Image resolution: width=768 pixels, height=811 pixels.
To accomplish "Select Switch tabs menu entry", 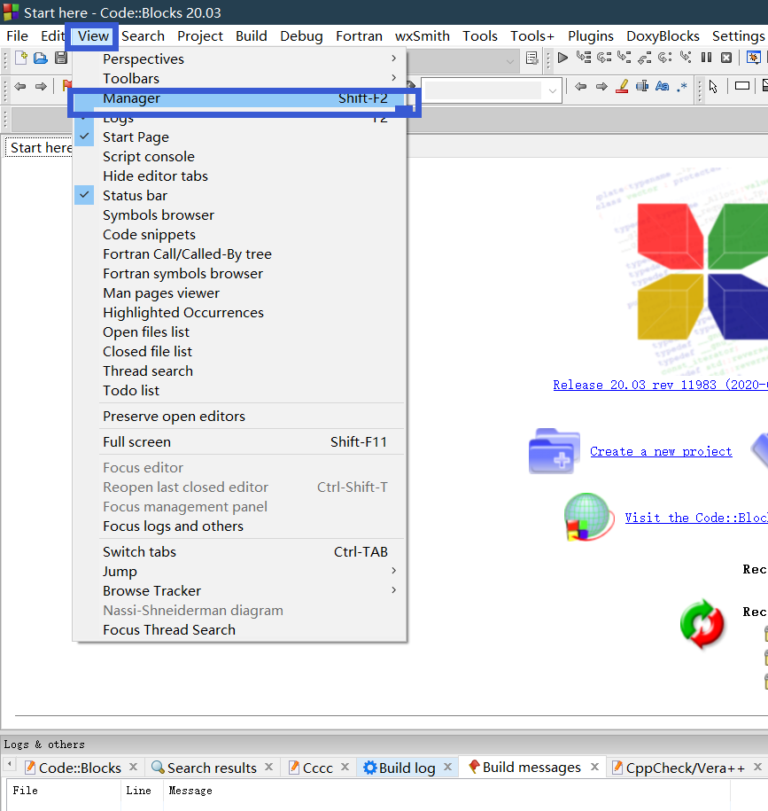I will (239, 552).
